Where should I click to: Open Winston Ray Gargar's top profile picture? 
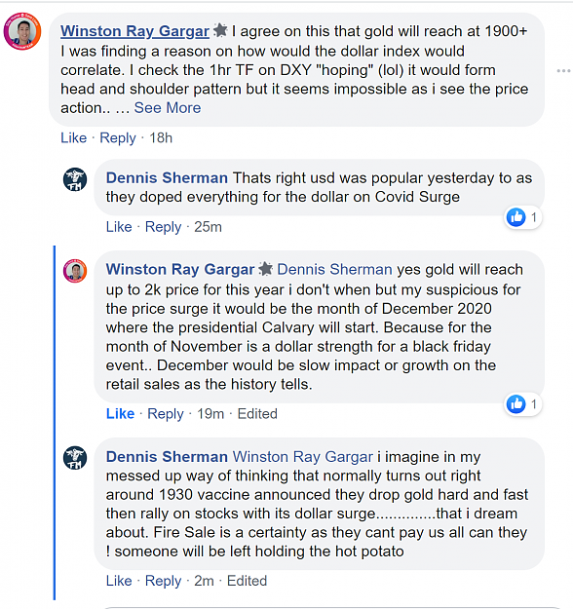coord(22,31)
